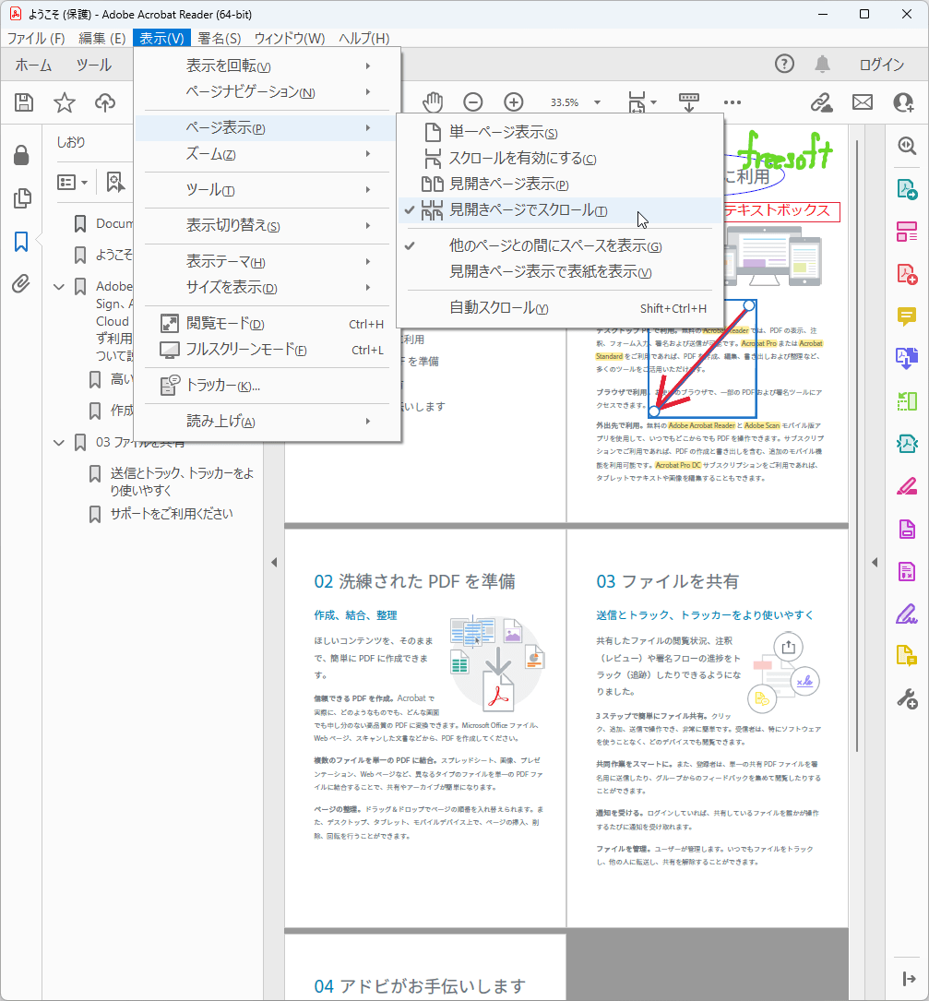Expand the 読み上げ submenu
This screenshot has height=1001, width=929.
pos(267,422)
